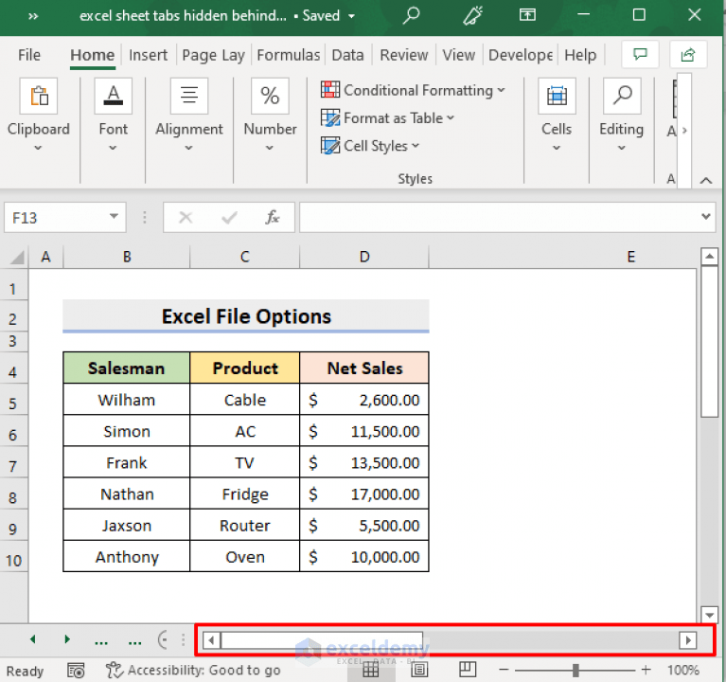
Task: Click the vertical scrollbar thumb
Action: tap(709, 341)
